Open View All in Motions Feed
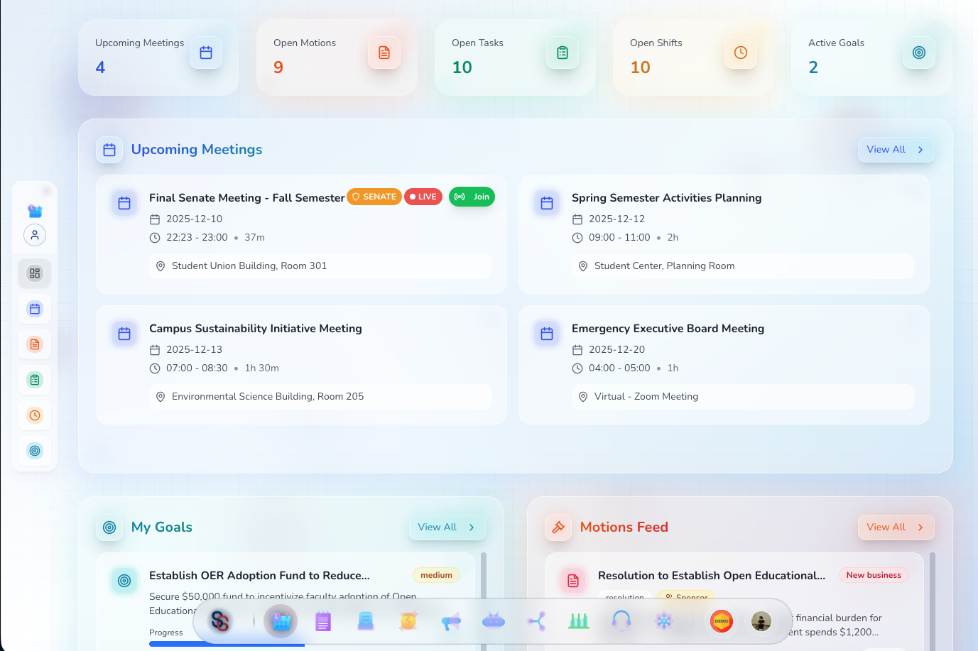This screenshot has height=651, width=978. (x=896, y=527)
